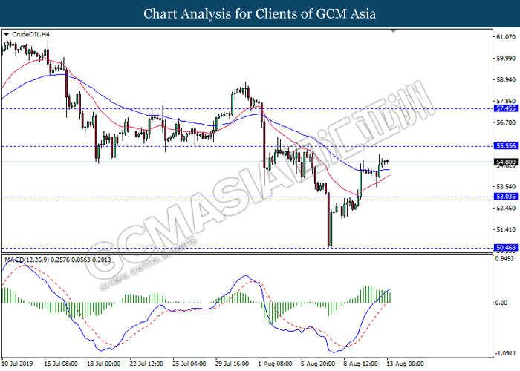Click the 8 Aug 12:00 time label

coord(360,364)
